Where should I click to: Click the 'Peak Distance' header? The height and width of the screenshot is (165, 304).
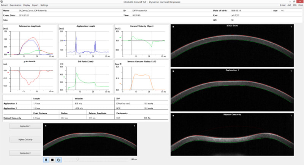coord(40,113)
